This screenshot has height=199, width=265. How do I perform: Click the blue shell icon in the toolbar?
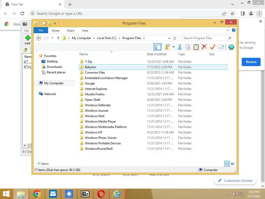231,47
